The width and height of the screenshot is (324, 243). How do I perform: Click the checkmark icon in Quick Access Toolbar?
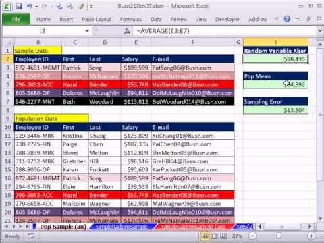click(80, 7)
